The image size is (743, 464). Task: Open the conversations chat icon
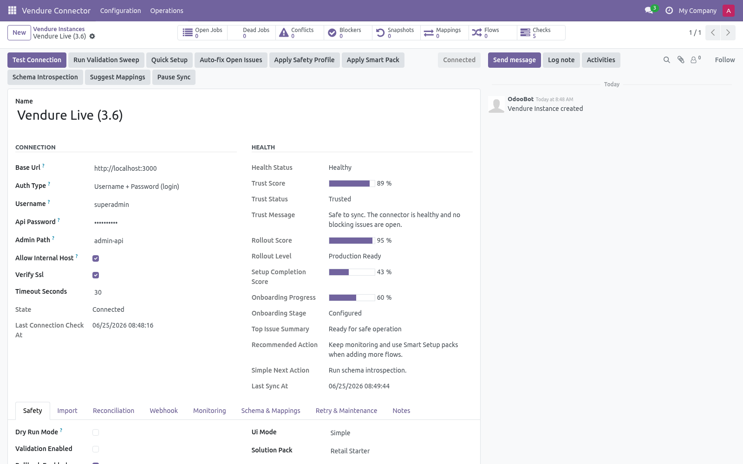649,10
